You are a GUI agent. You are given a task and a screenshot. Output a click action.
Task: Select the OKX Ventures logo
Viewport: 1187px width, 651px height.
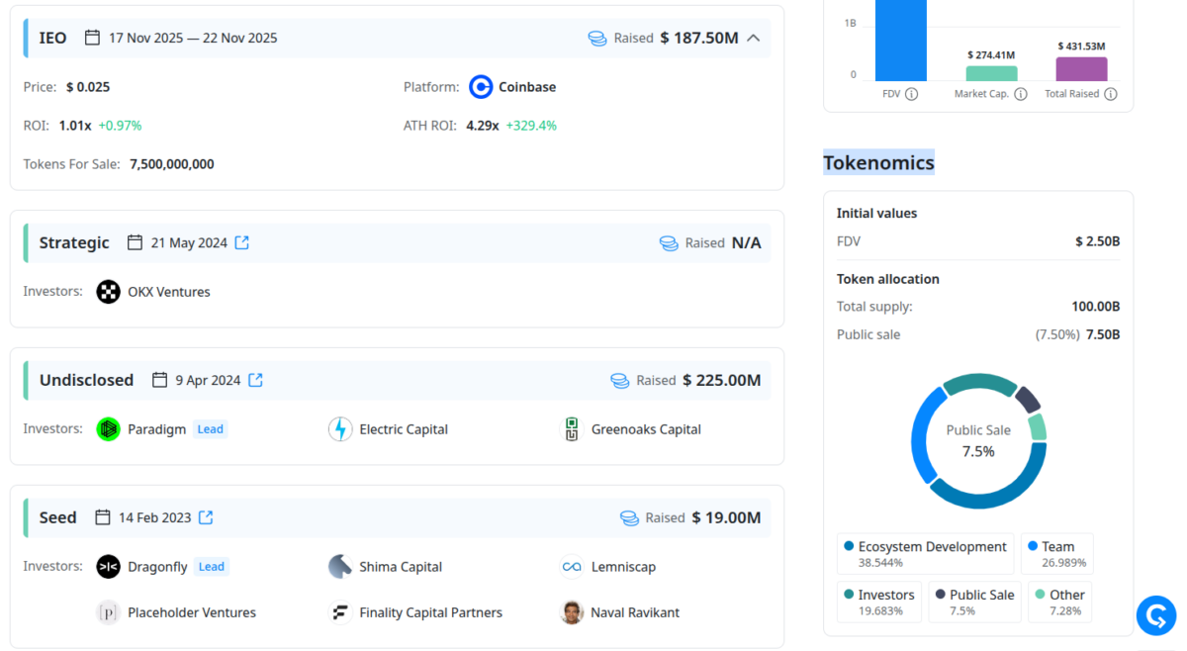pyautogui.click(x=107, y=292)
